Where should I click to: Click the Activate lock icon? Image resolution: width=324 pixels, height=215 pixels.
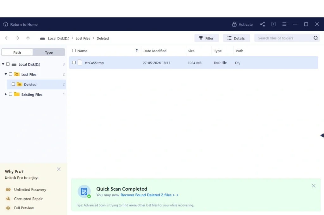[234, 24]
